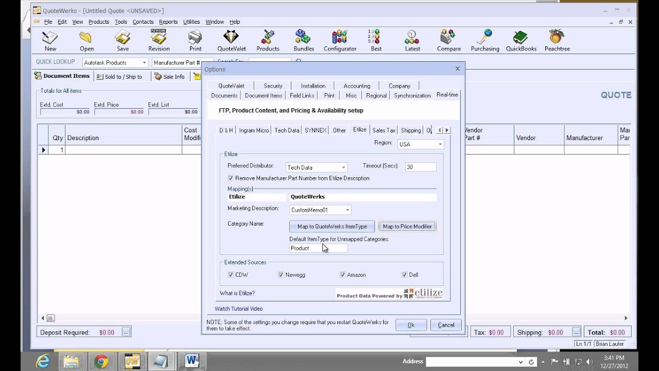Screen dimensions: 659x371
Task: Open the Compare toolbar icon
Action: pyautogui.click(x=449, y=41)
